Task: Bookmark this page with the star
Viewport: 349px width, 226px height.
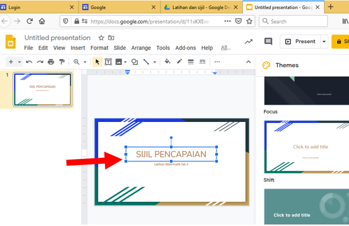Action: (x=249, y=21)
